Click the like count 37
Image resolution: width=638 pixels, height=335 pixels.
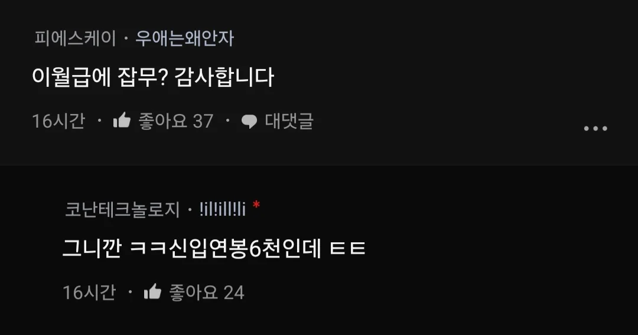[x=203, y=121]
